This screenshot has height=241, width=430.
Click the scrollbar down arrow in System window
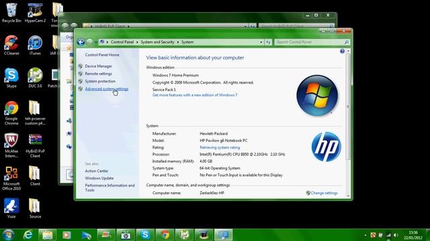(348, 196)
